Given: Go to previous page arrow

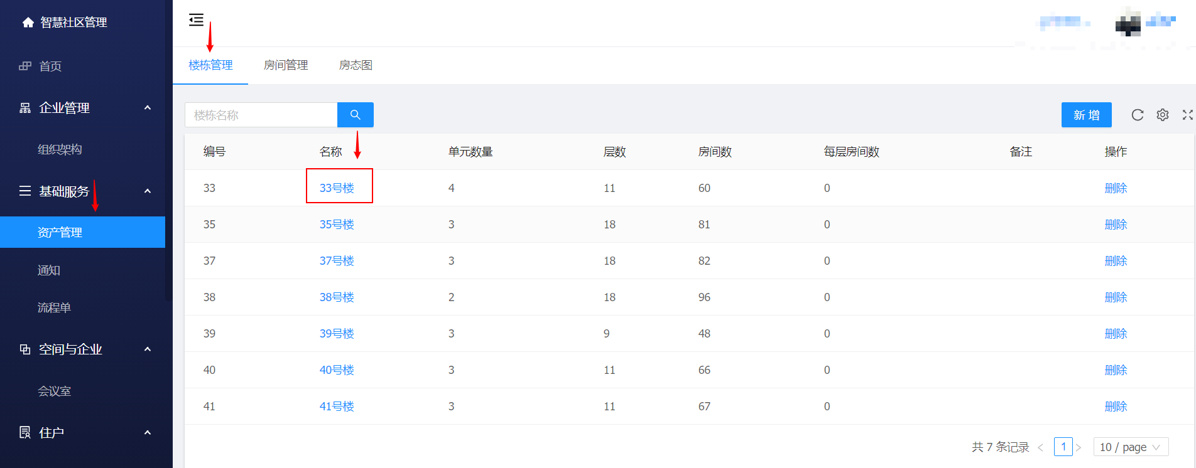Looking at the screenshot, I should (x=1040, y=447).
